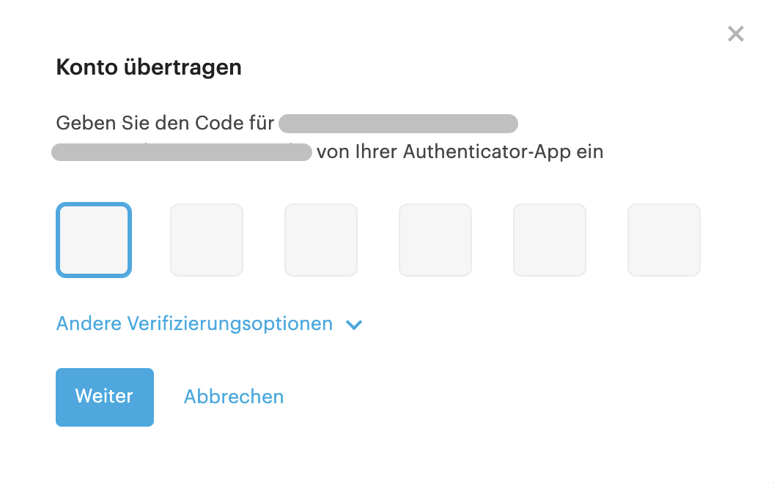Select the fourth verification code box
This screenshot has height=483, width=774.
[435, 240]
